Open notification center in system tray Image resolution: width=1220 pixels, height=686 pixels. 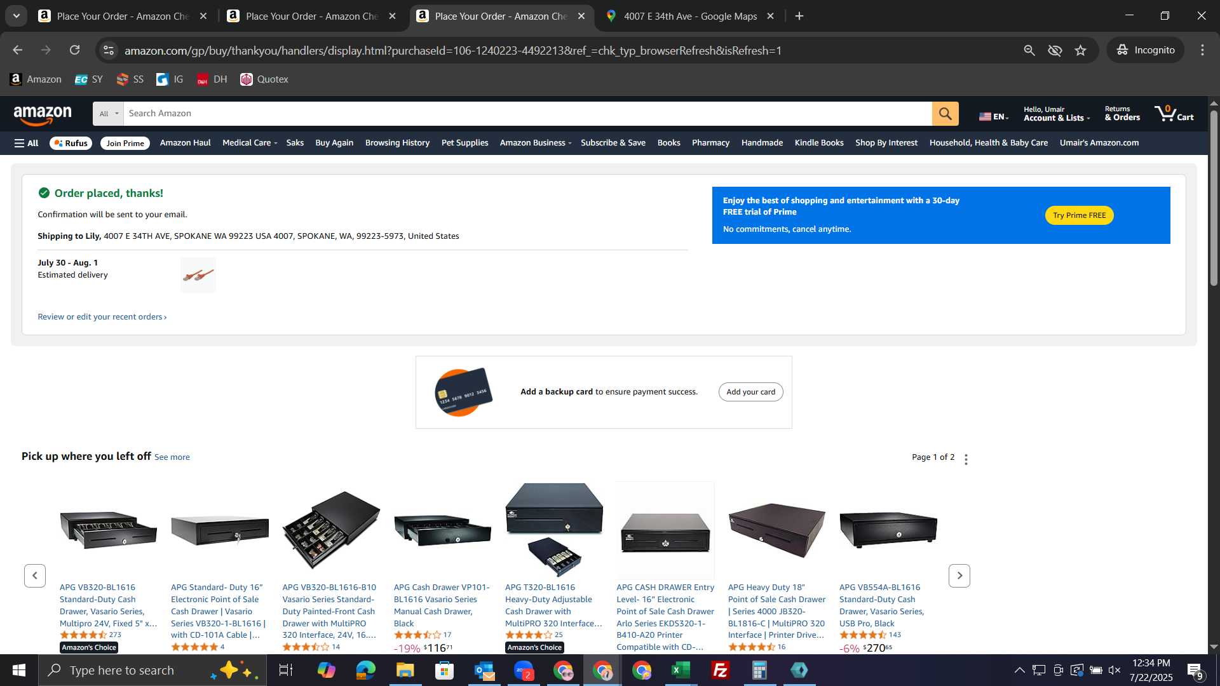pyautogui.click(x=1195, y=670)
